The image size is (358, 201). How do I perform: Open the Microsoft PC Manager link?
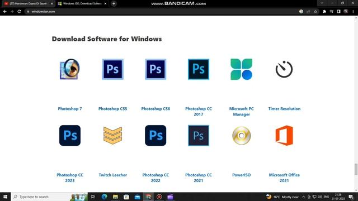(241, 112)
